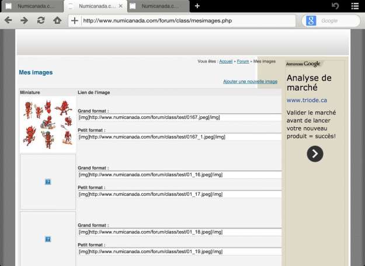Select the 0167.jpeg Grand format field
This screenshot has width=365, height=266.
[180, 117]
